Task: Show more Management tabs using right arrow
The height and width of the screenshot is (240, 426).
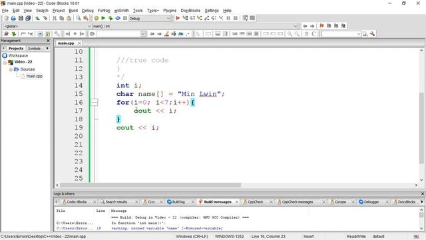Action: (47, 48)
